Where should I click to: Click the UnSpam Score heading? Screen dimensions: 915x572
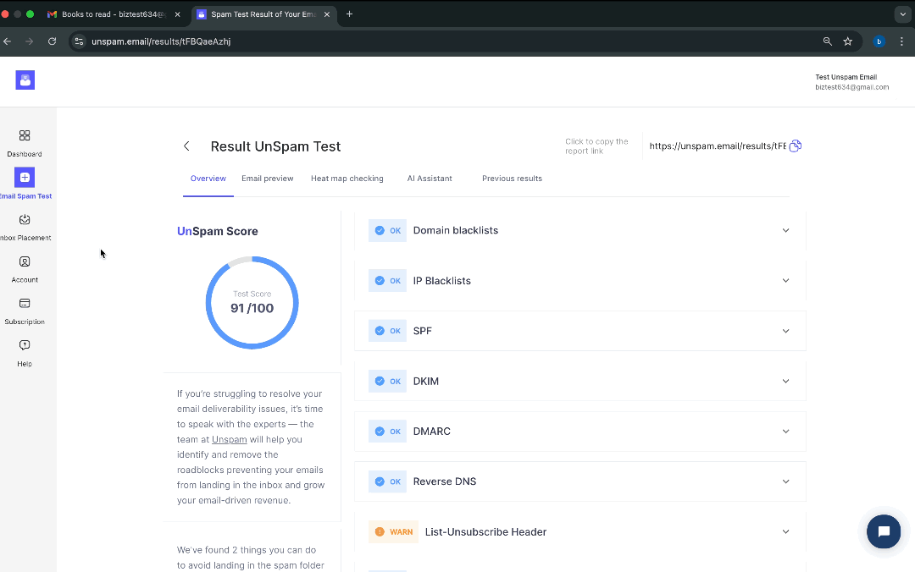coord(218,232)
